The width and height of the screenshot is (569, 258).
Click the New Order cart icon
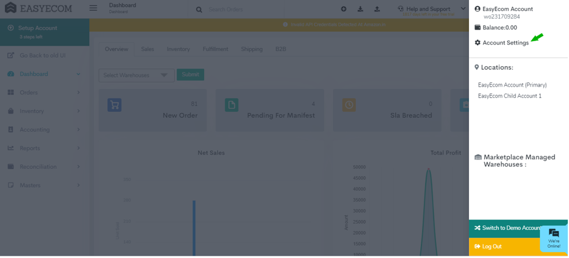pyautogui.click(x=114, y=105)
